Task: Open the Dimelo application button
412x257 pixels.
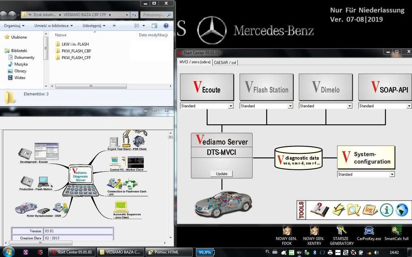Action: pyautogui.click(x=325, y=87)
